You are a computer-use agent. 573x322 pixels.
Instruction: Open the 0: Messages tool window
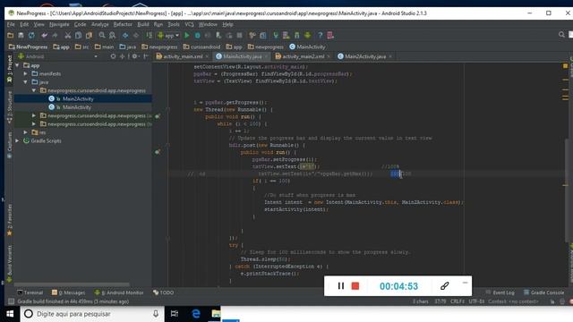68,292
